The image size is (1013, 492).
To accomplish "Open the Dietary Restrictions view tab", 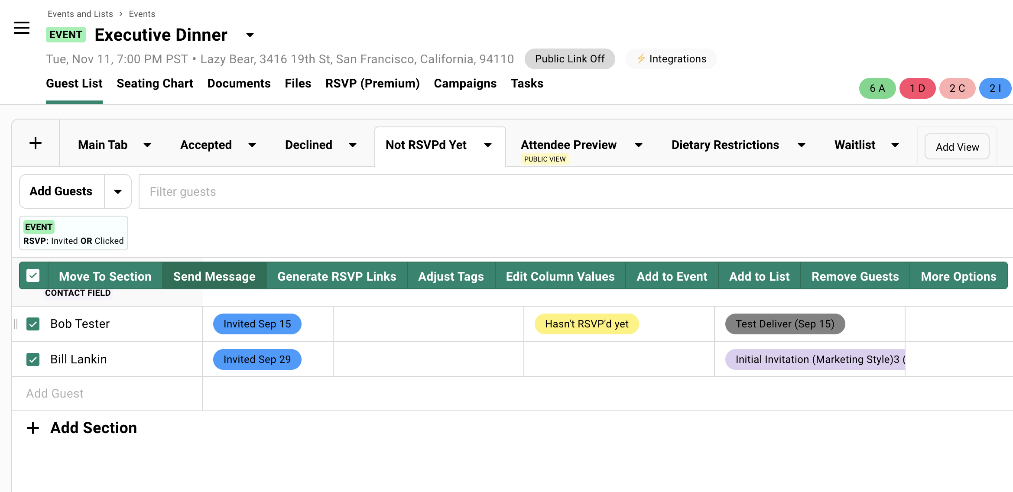I will point(725,145).
